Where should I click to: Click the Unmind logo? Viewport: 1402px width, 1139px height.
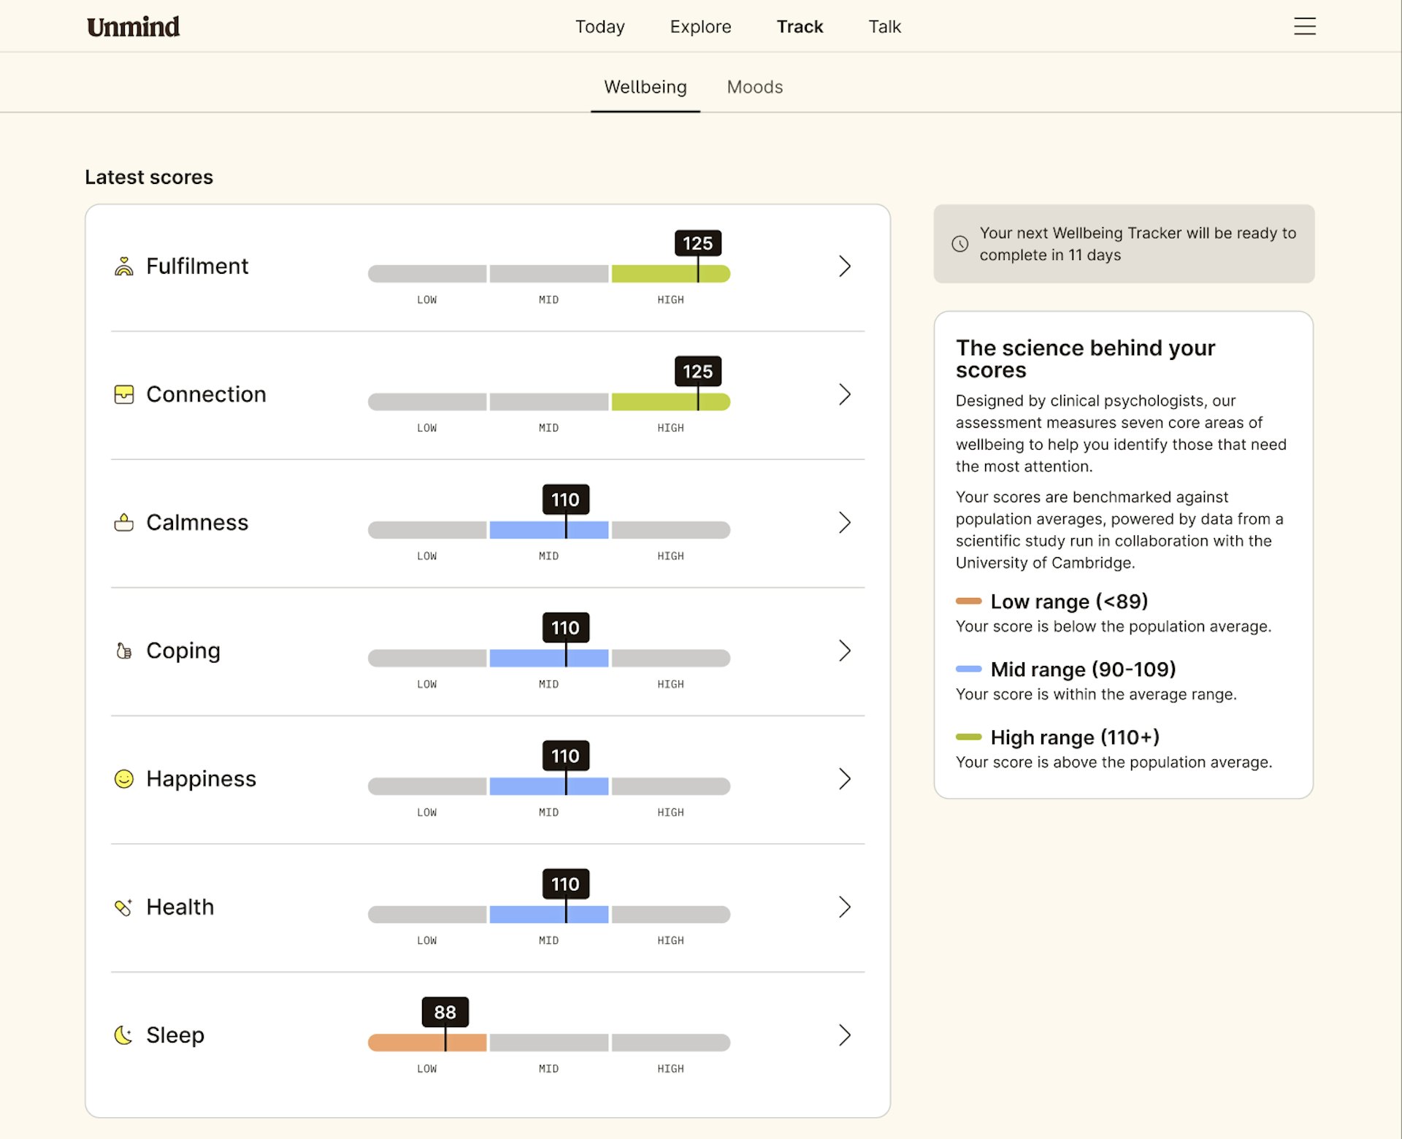coord(133,27)
